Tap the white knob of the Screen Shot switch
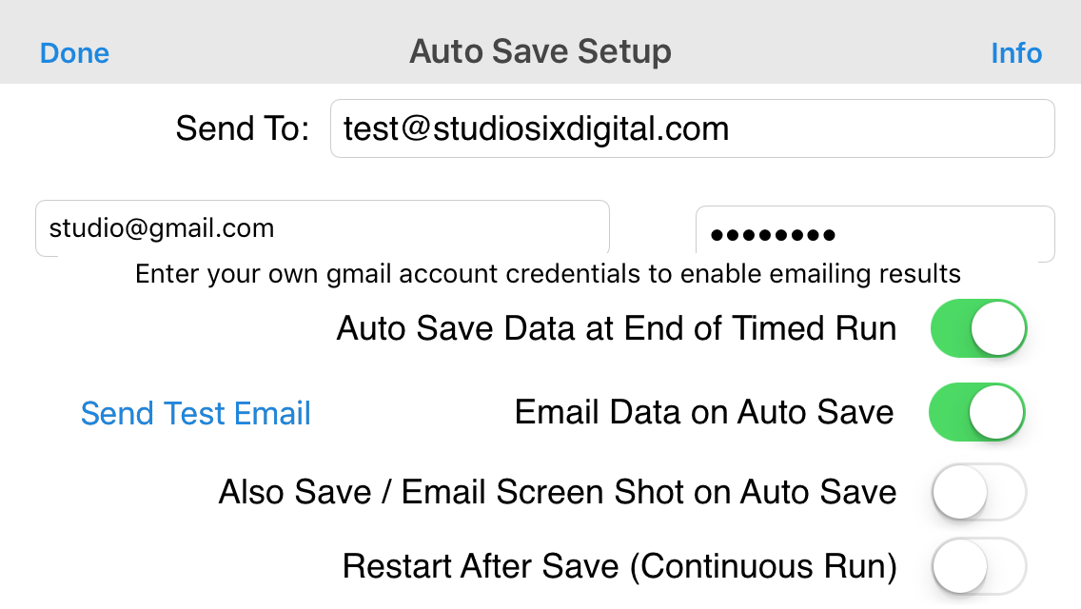1081x609 pixels. pyautogui.click(x=959, y=492)
